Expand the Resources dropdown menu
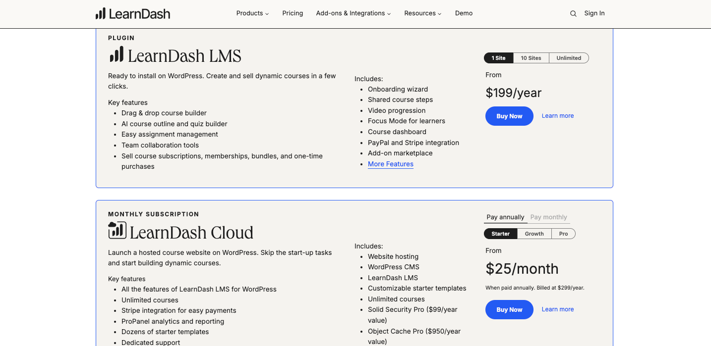 pos(422,13)
